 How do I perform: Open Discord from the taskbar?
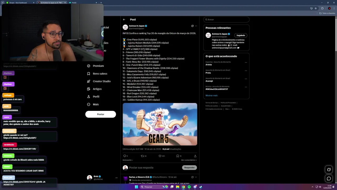coord(195,187)
